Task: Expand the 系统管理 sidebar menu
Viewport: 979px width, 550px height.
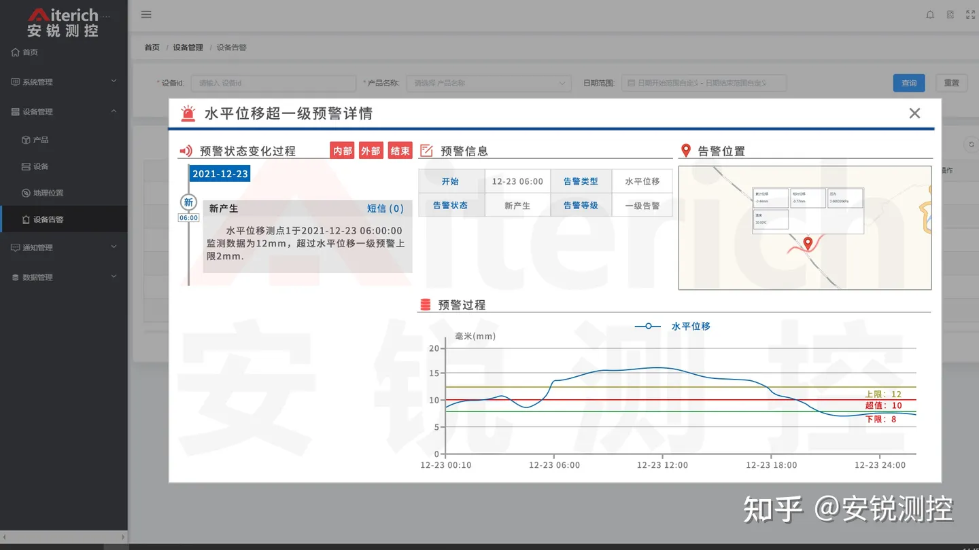Action: [64, 81]
